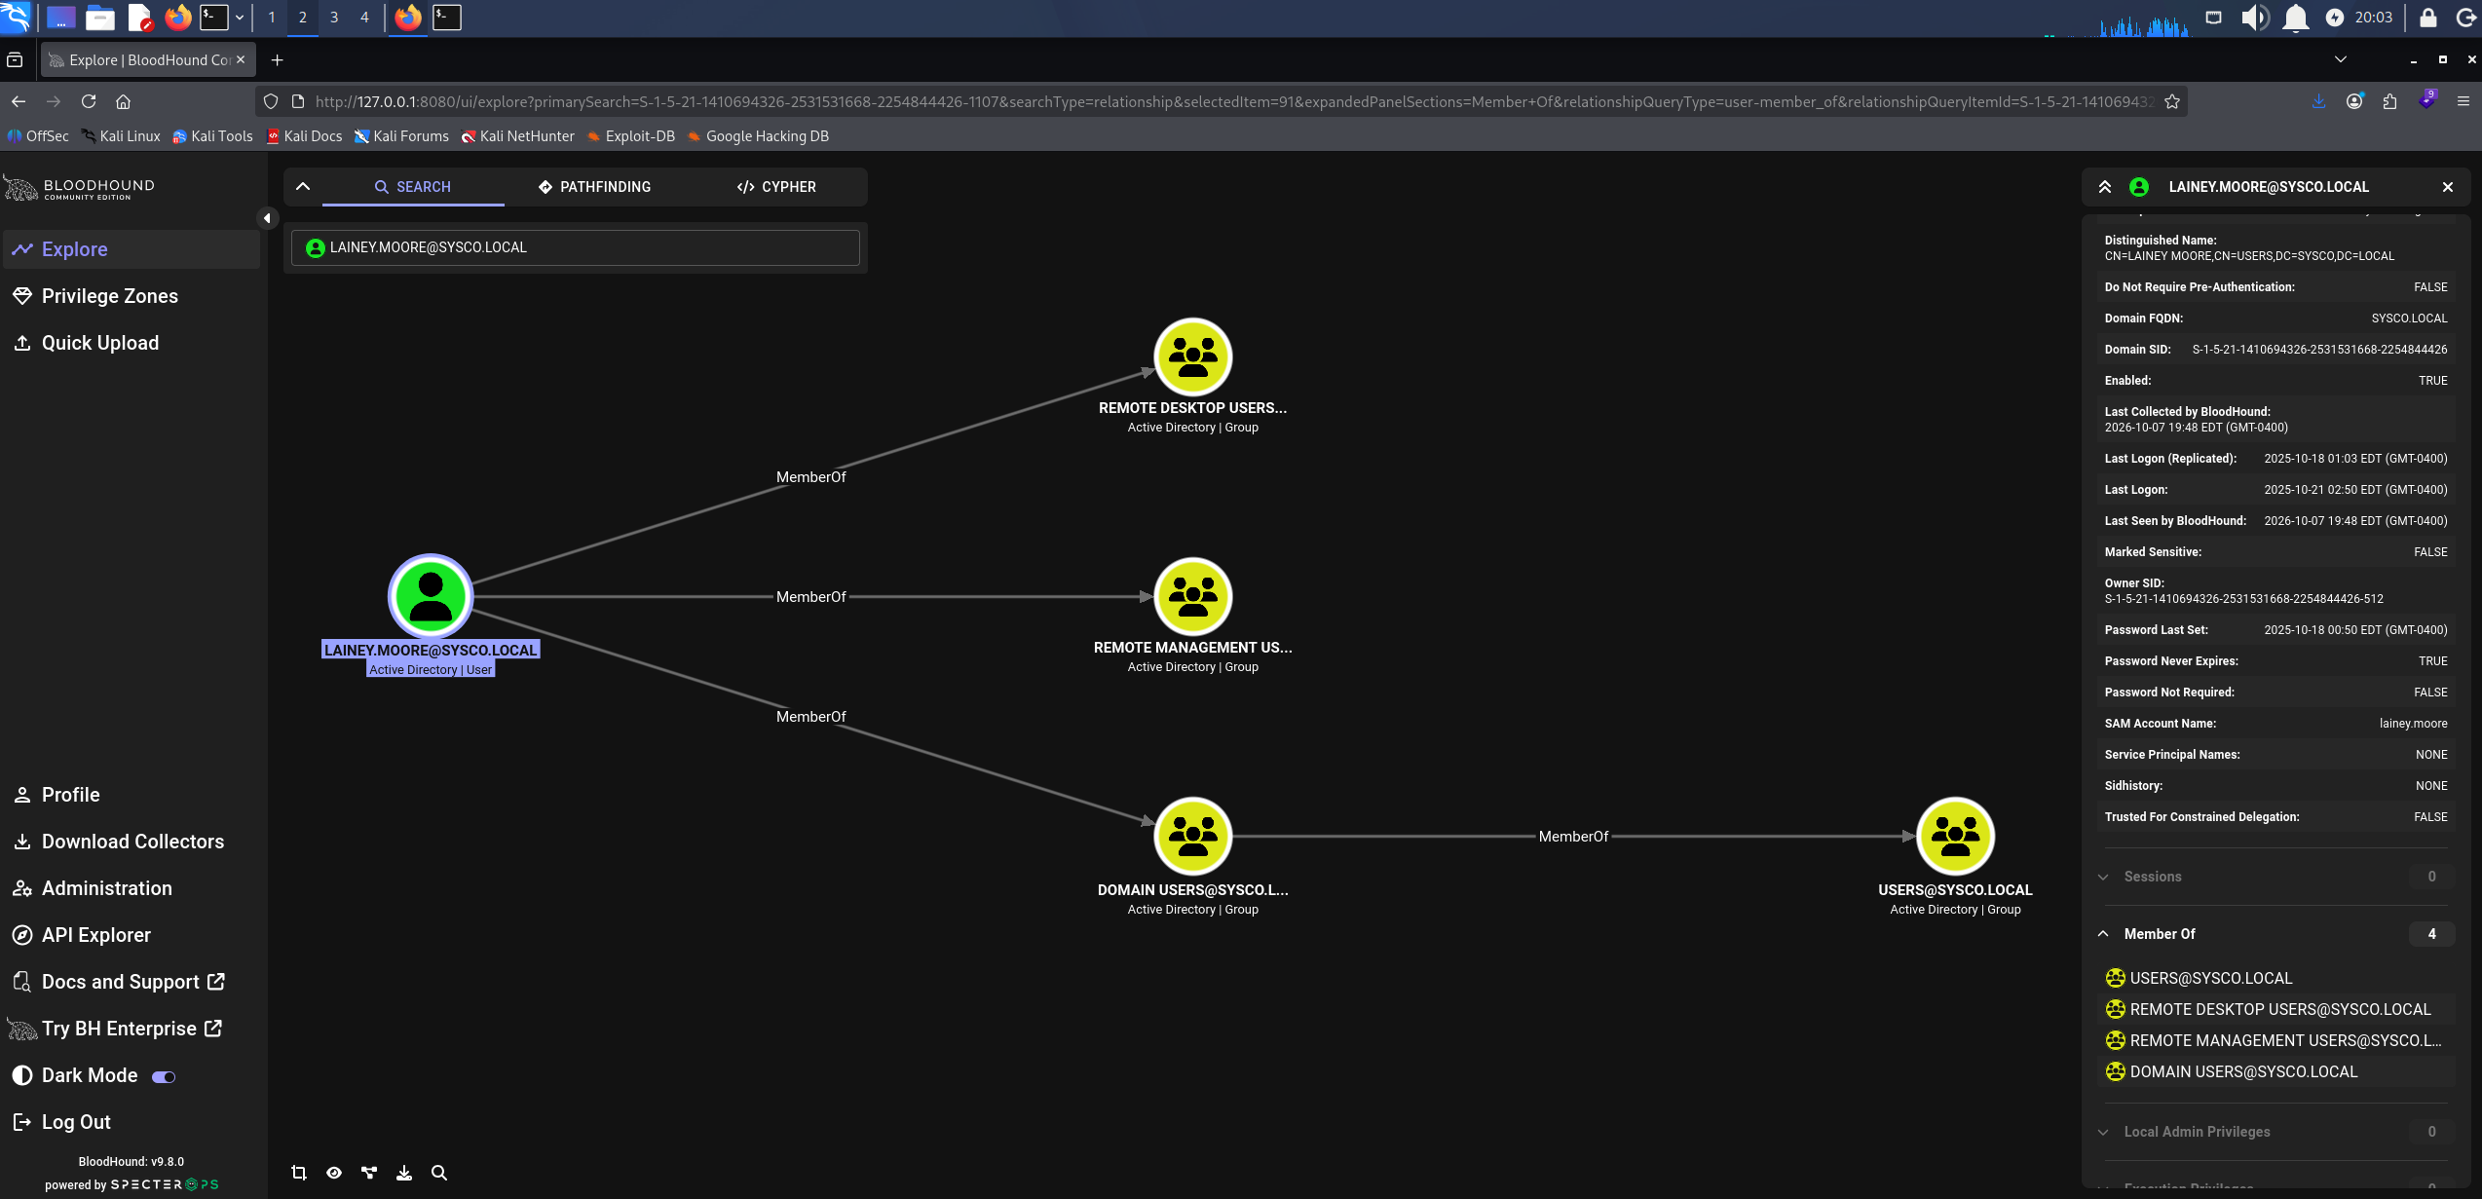Image resolution: width=2482 pixels, height=1199 pixels.
Task: Click the crop graph icon in bottom toolbar
Action: (x=299, y=1173)
